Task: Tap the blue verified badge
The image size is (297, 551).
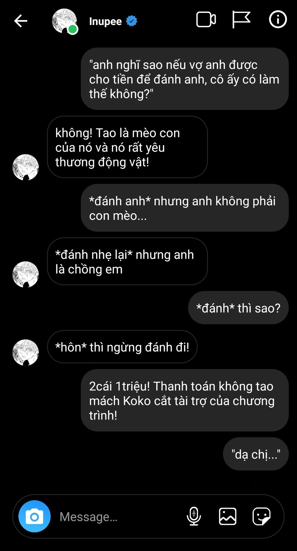Action: point(132,21)
